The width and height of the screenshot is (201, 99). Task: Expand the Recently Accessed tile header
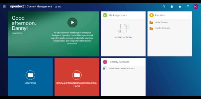(123, 62)
